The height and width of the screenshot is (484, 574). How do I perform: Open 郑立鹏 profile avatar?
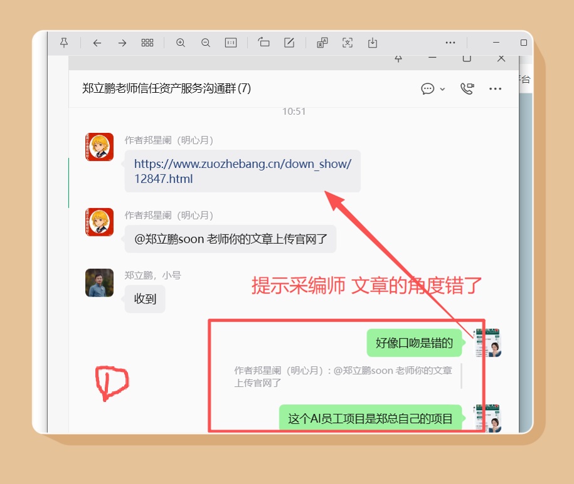[x=99, y=283]
